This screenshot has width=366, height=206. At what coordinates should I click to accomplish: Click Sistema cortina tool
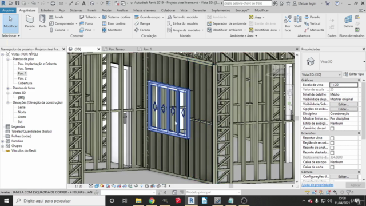point(117,17)
